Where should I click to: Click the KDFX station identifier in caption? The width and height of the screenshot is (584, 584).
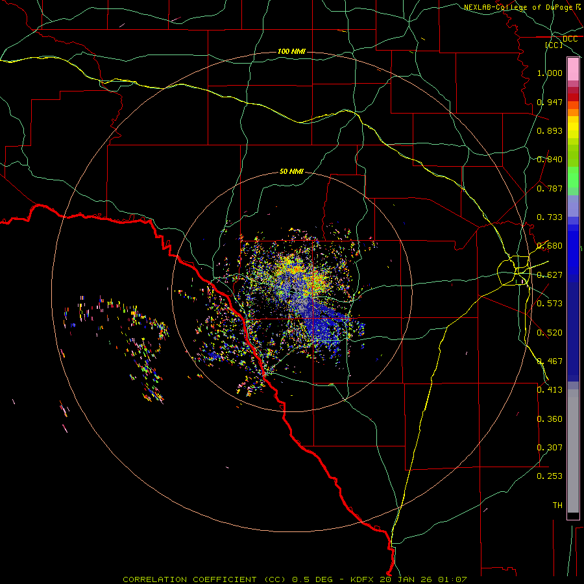pyautogui.click(x=363, y=579)
